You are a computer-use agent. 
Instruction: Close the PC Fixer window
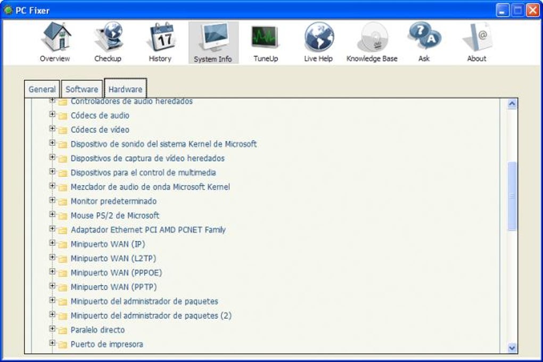click(x=533, y=11)
